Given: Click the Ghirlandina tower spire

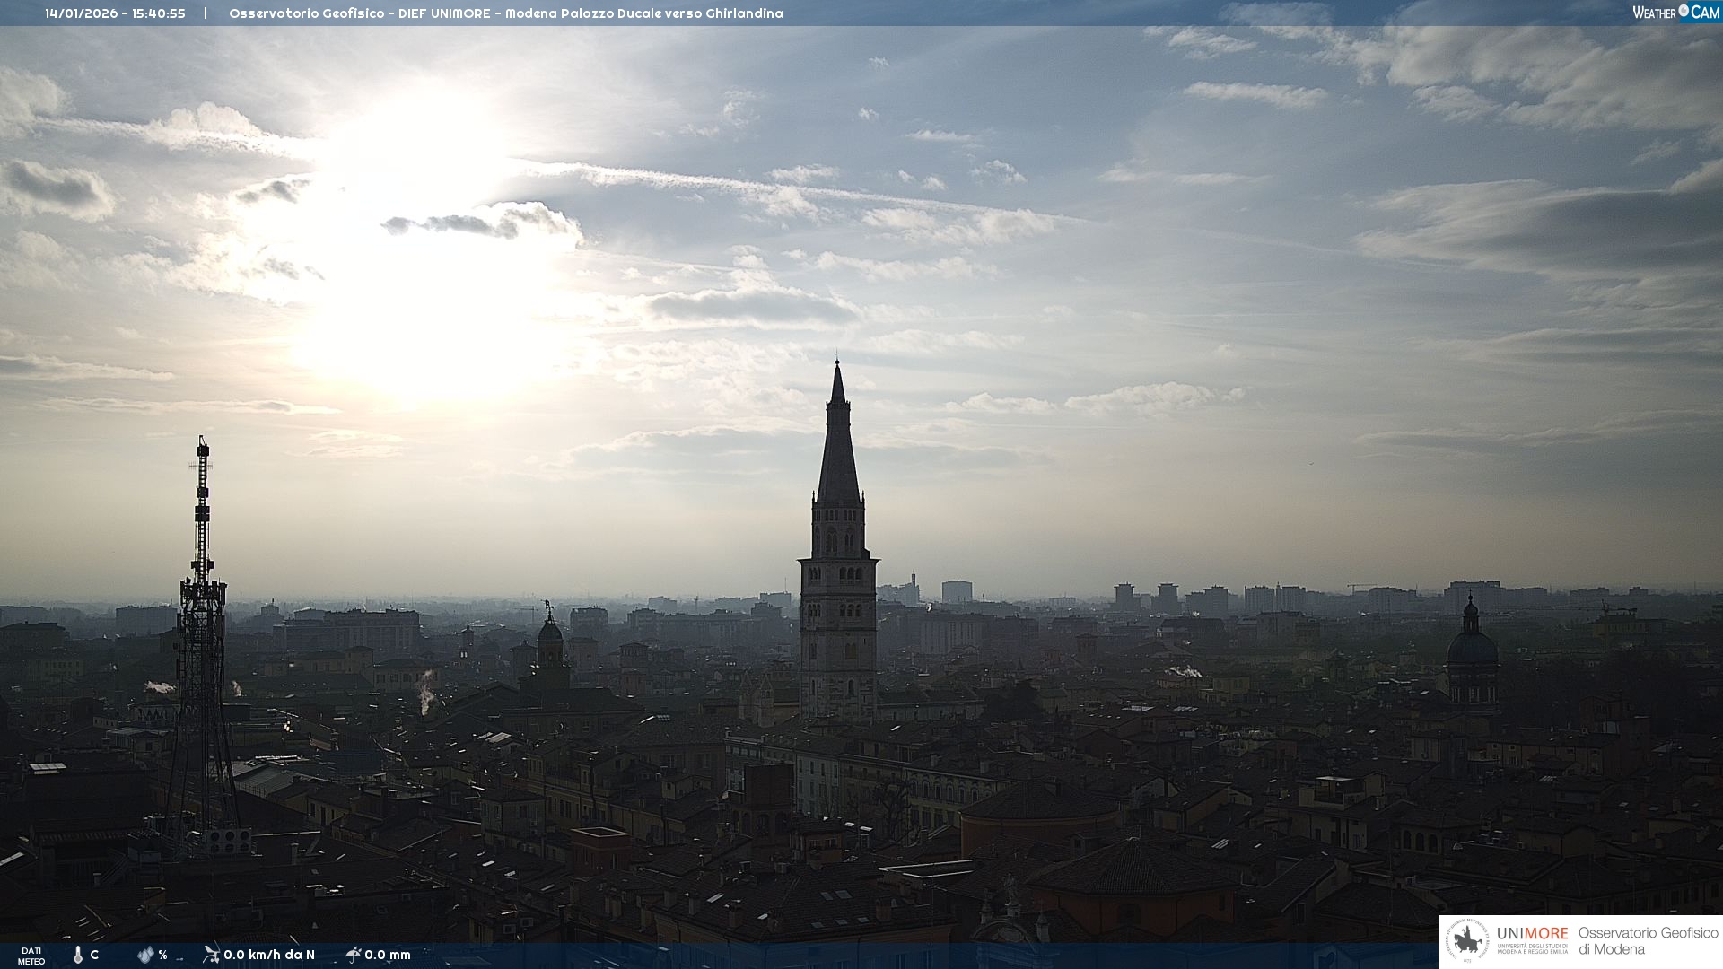Looking at the screenshot, I should (838, 449).
